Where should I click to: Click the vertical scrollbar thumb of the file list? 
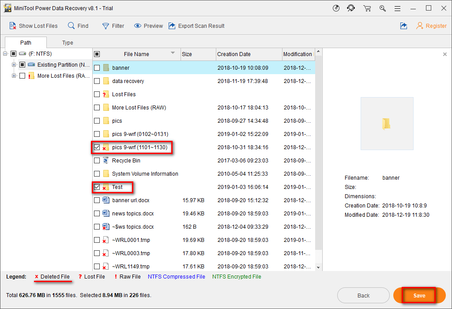pos(318,153)
